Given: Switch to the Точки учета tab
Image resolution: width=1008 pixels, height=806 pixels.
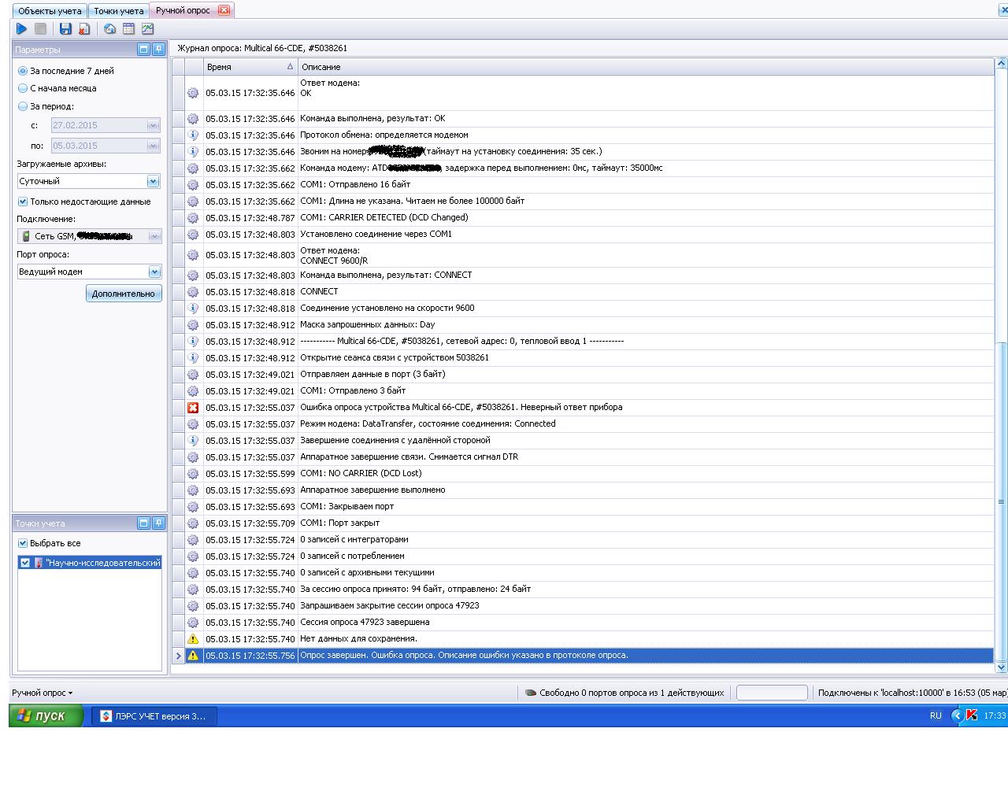Looking at the screenshot, I should [x=118, y=10].
